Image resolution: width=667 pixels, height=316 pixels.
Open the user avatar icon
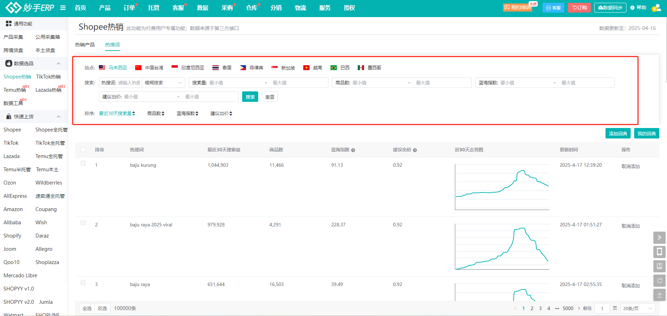[657, 8]
